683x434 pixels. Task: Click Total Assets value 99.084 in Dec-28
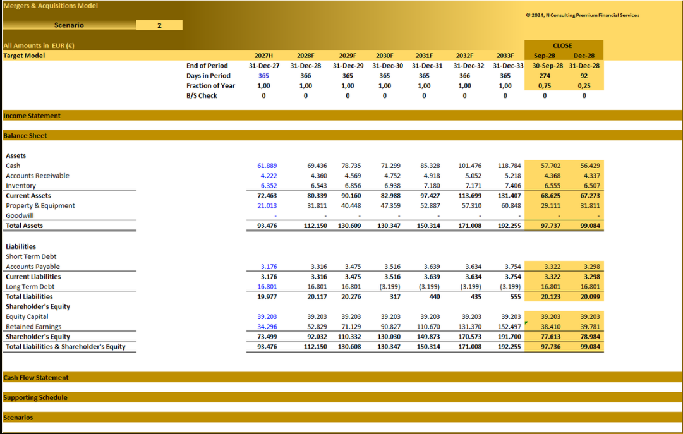point(589,226)
